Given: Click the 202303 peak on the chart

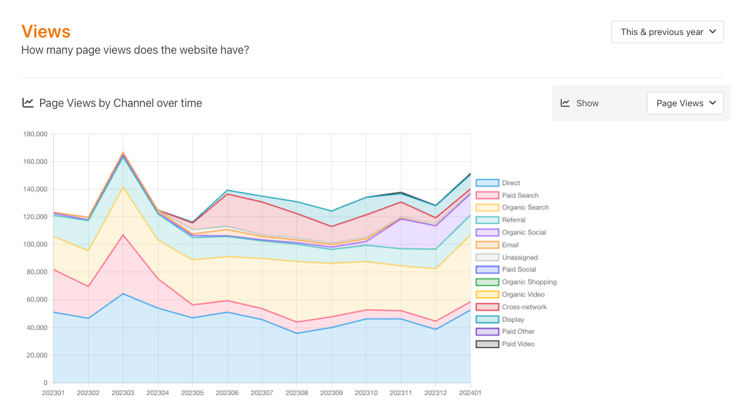Looking at the screenshot, I should [x=123, y=152].
